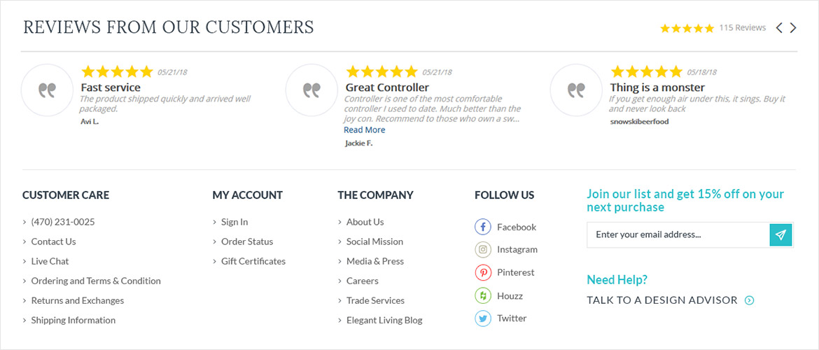Click the Facebook circle icon
The width and height of the screenshot is (819, 350).
point(483,227)
